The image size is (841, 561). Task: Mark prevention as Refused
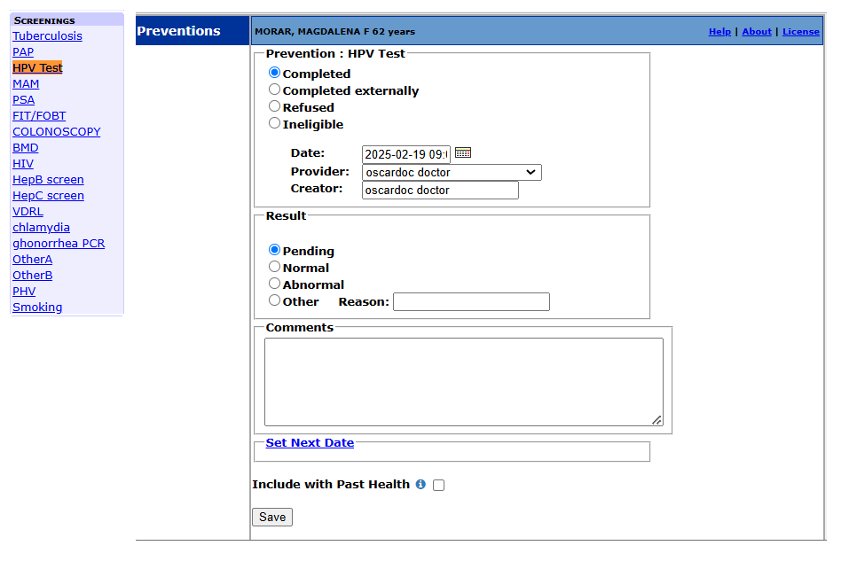275,107
